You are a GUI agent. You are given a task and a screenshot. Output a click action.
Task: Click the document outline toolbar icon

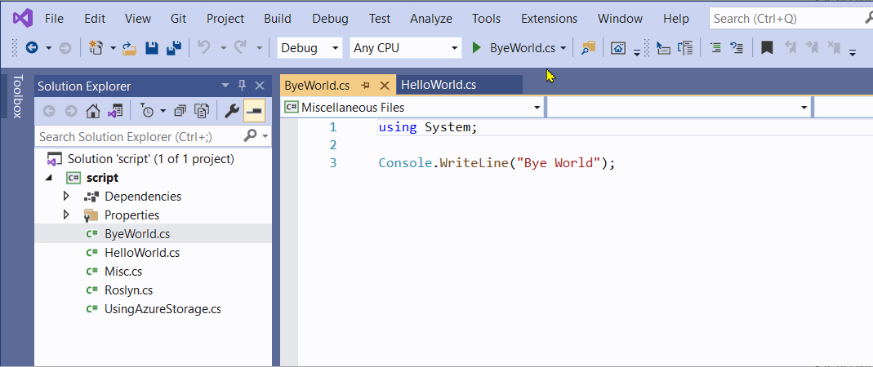(x=684, y=48)
